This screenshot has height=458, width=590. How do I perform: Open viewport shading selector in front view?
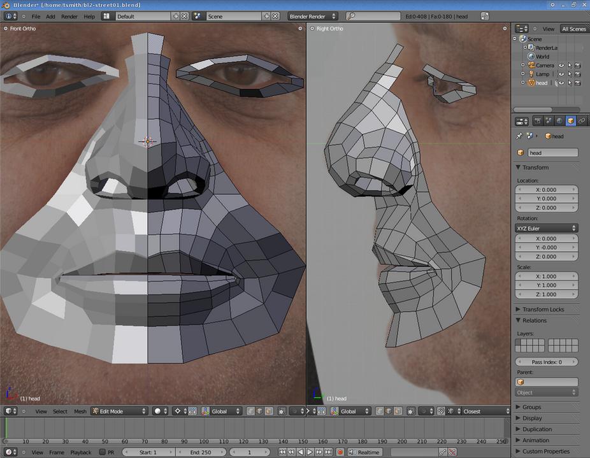pos(161,411)
